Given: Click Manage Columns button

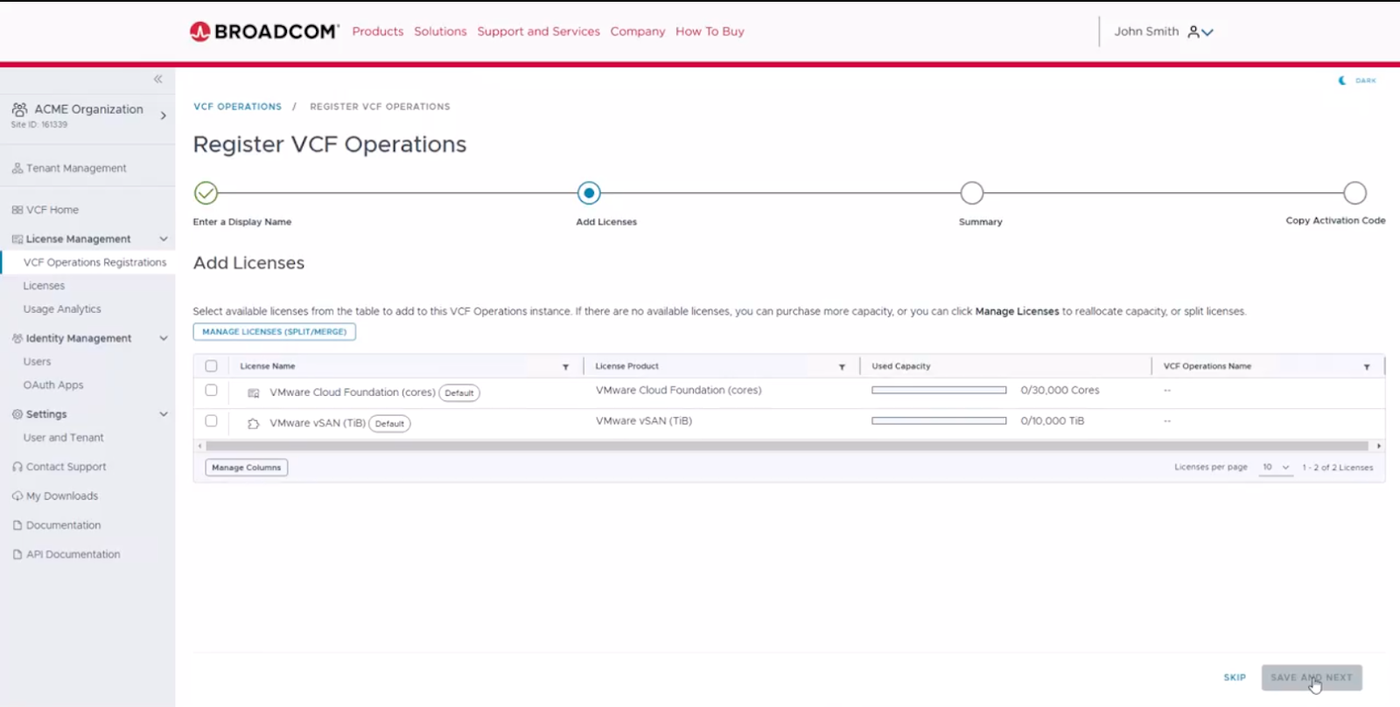Looking at the screenshot, I should click(246, 468).
